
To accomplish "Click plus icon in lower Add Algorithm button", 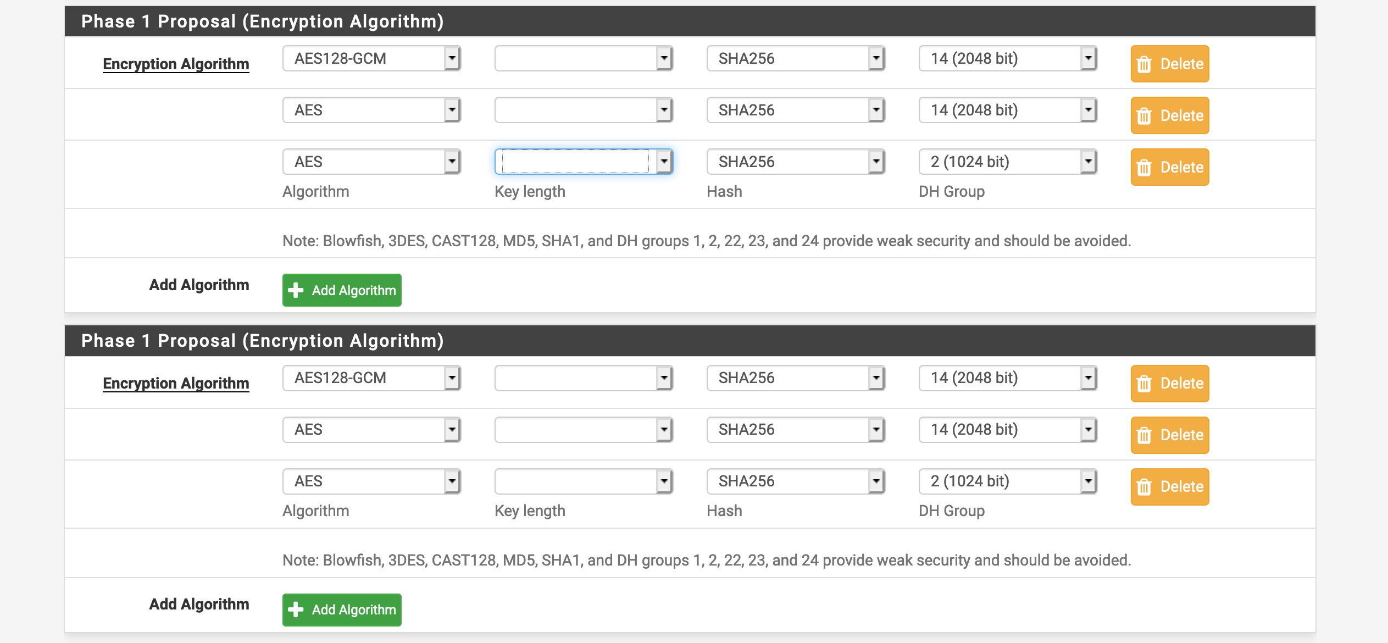I will pos(296,609).
